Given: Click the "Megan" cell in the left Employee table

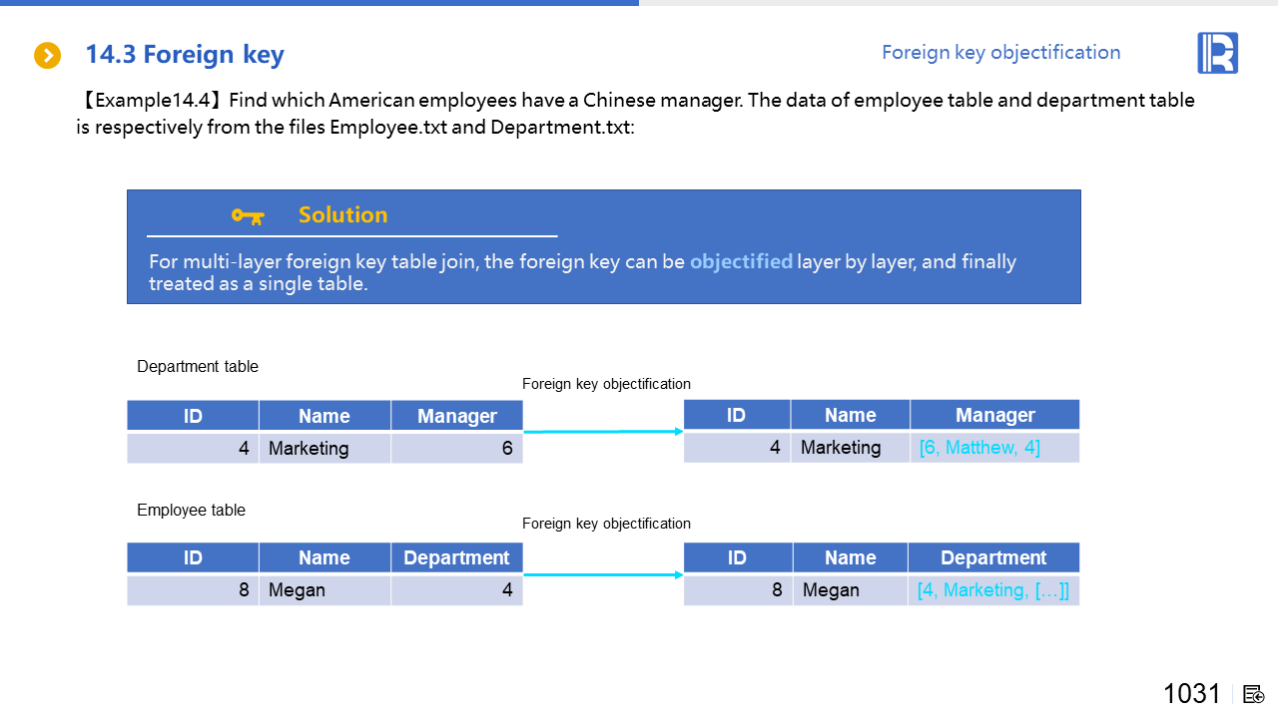Looking at the screenshot, I should point(323,590).
